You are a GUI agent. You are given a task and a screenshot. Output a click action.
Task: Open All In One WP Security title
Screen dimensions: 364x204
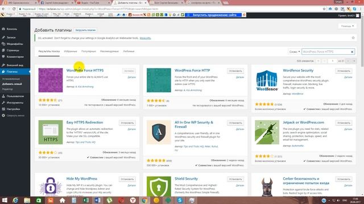(x=194, y=125)
